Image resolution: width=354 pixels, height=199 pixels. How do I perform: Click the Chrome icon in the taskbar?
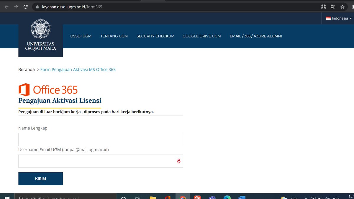point(183,198)
